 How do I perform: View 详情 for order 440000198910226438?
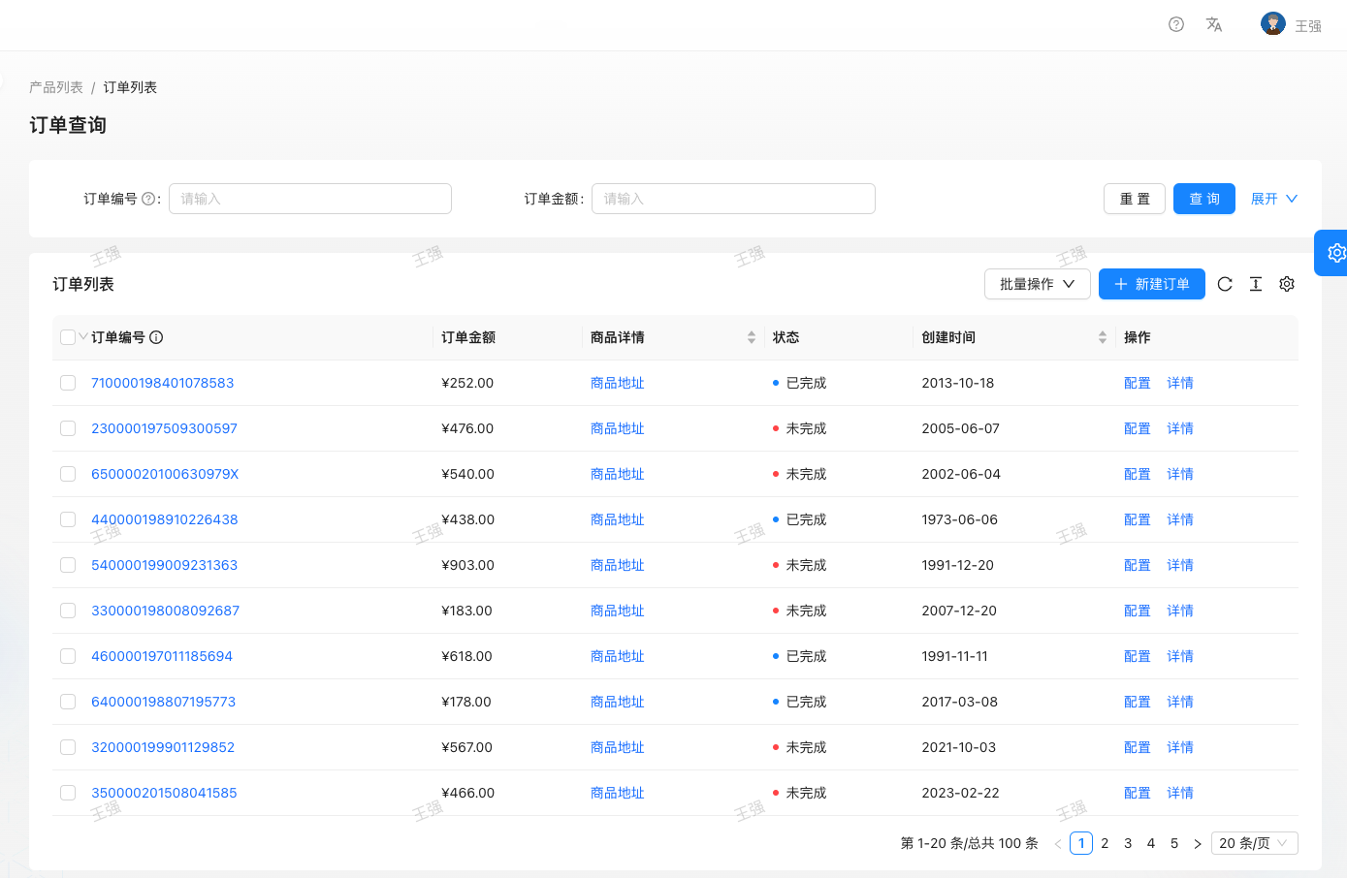1180,519
